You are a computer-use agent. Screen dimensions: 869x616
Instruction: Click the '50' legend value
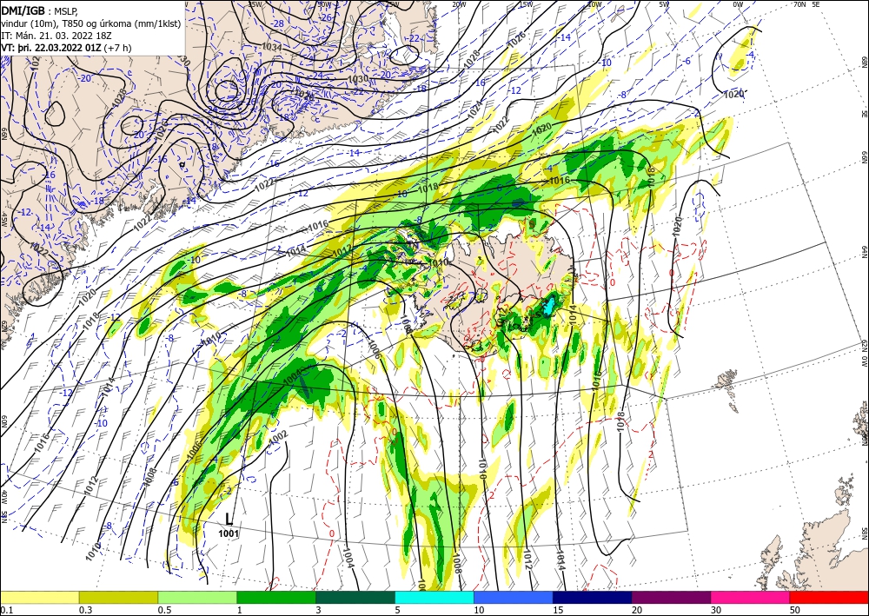(795, 610)
